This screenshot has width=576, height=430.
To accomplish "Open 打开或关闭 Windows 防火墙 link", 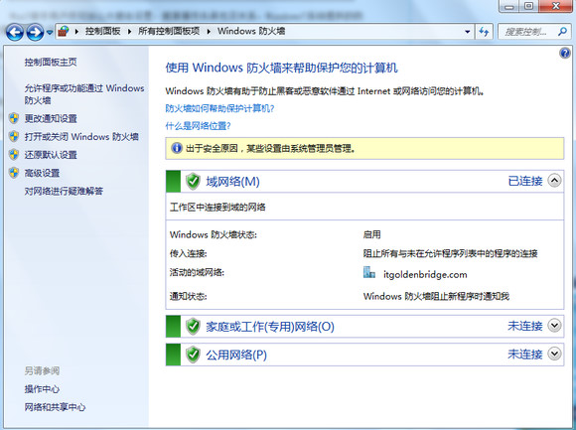I will 81,137.
